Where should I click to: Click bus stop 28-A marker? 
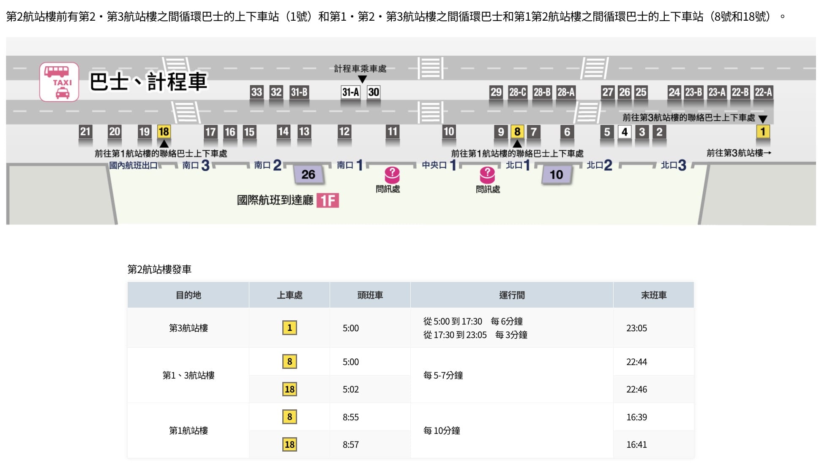coord(566,92)
